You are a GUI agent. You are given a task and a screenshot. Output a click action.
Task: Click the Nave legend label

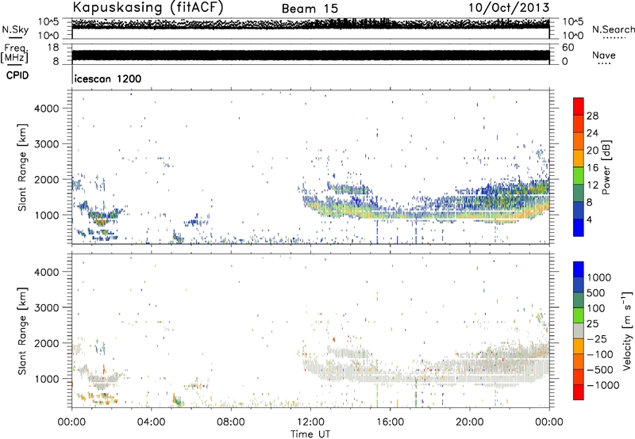pyautogui.click(x=604, y=55)
